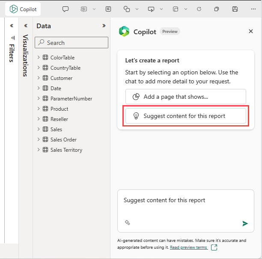The height and width of the screenshot is (259, 262).
Task: Open the 'Read preview terms' link
Action: coord(189,247)
